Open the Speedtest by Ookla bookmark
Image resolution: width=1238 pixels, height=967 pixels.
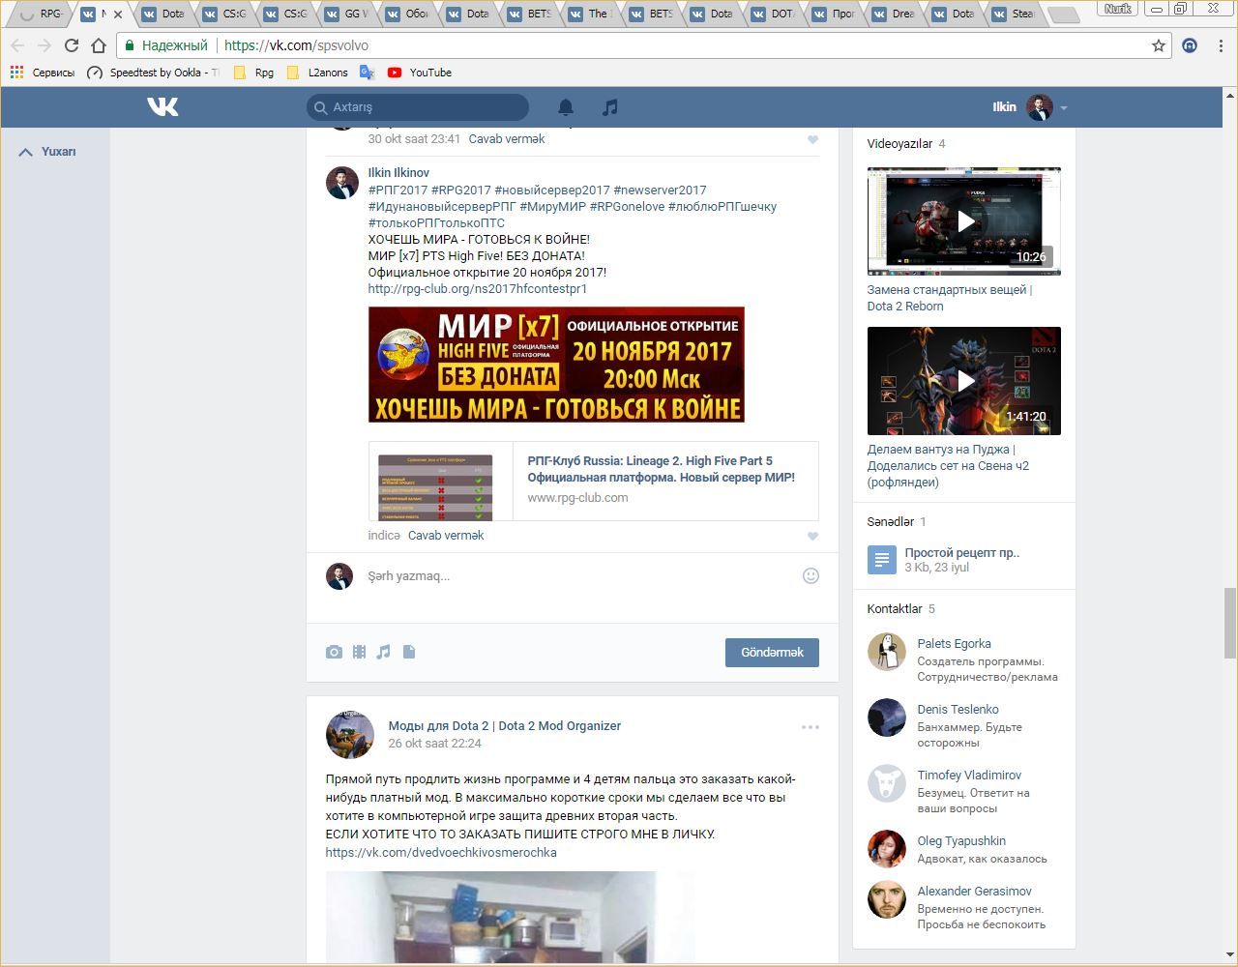(153, 73)
